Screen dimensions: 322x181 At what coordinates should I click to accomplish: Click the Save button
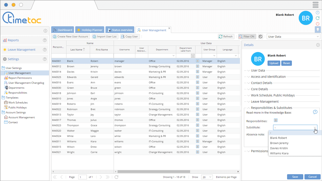[x=295, y=177]
